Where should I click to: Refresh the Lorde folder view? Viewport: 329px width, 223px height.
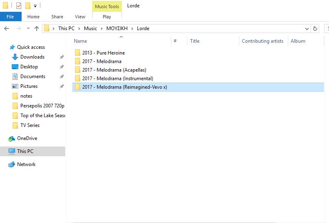[x=315, y=28]
